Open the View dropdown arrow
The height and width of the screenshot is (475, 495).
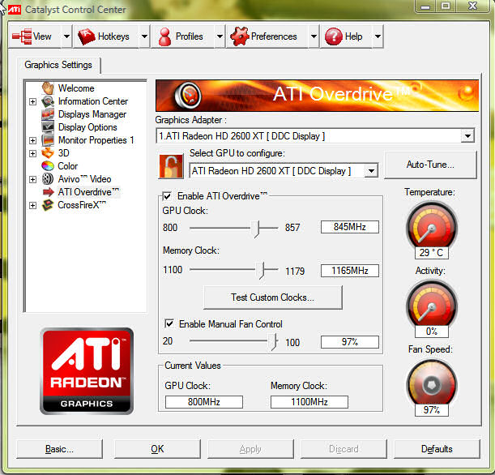[66, 36]
